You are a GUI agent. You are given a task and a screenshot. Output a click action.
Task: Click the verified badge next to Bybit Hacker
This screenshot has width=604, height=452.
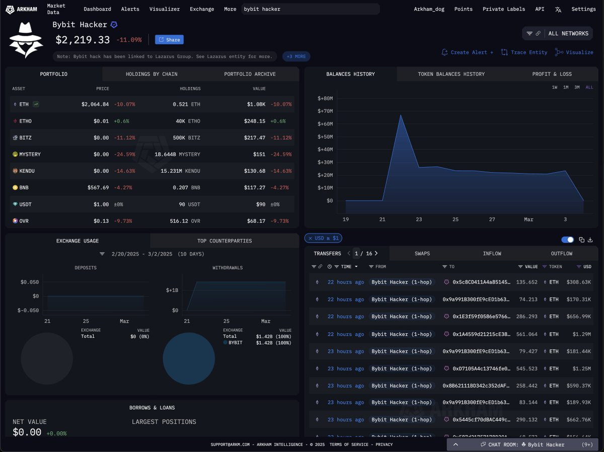pyautogui.click(x=114, y=25)
